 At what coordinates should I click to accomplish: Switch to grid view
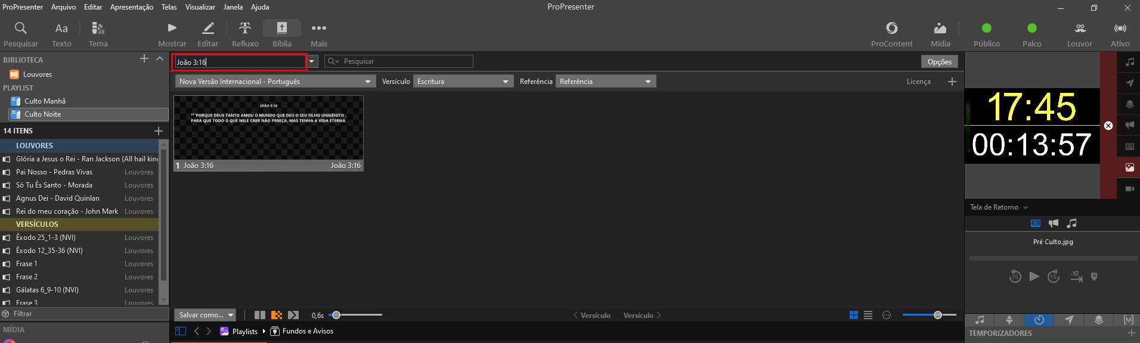click(x=854, y=315)
